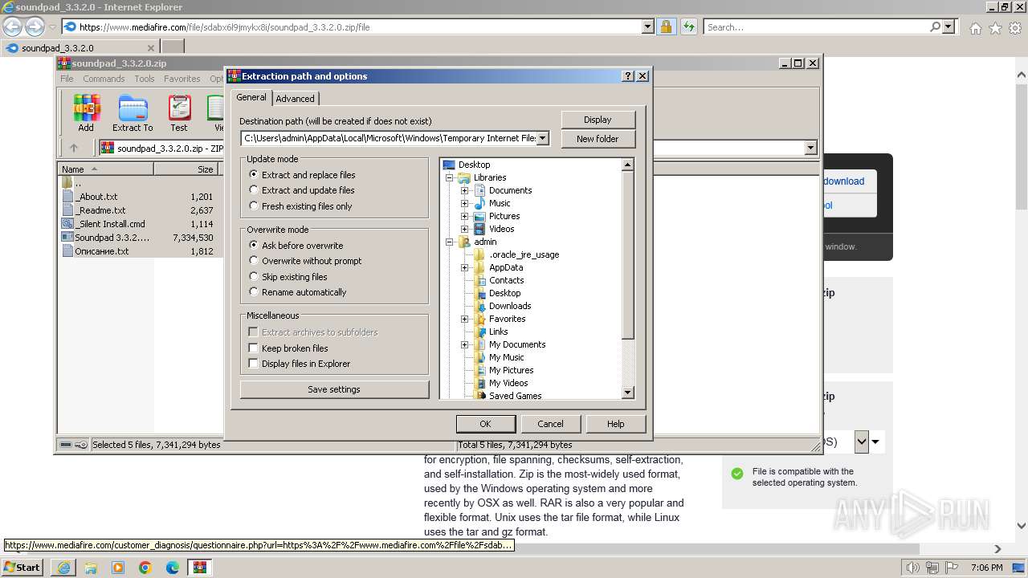Viewport: 1028px width, 578px height.
Task: Expand the Documents tree node
Action: click(x=464, y=190)
